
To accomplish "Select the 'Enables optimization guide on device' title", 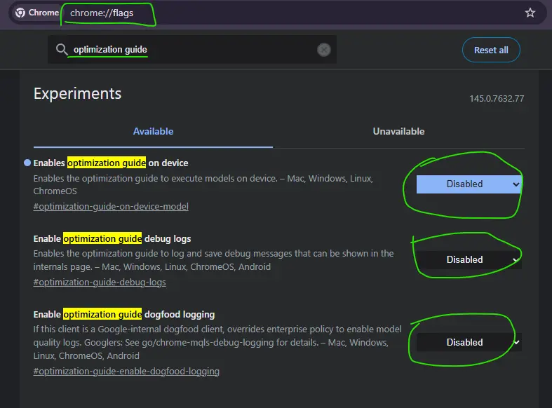I will point(111,163).
